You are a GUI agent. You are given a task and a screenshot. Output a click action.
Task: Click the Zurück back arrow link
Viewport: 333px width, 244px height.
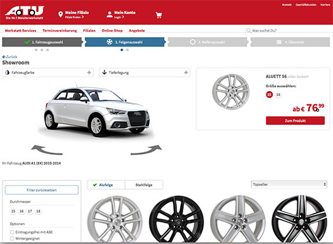coord(10,57)
